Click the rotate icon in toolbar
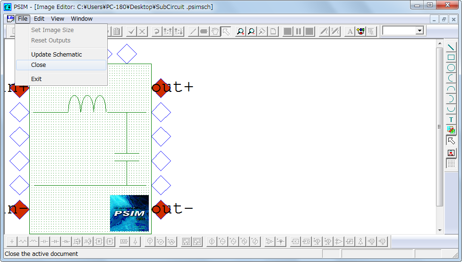 [157, 31]
